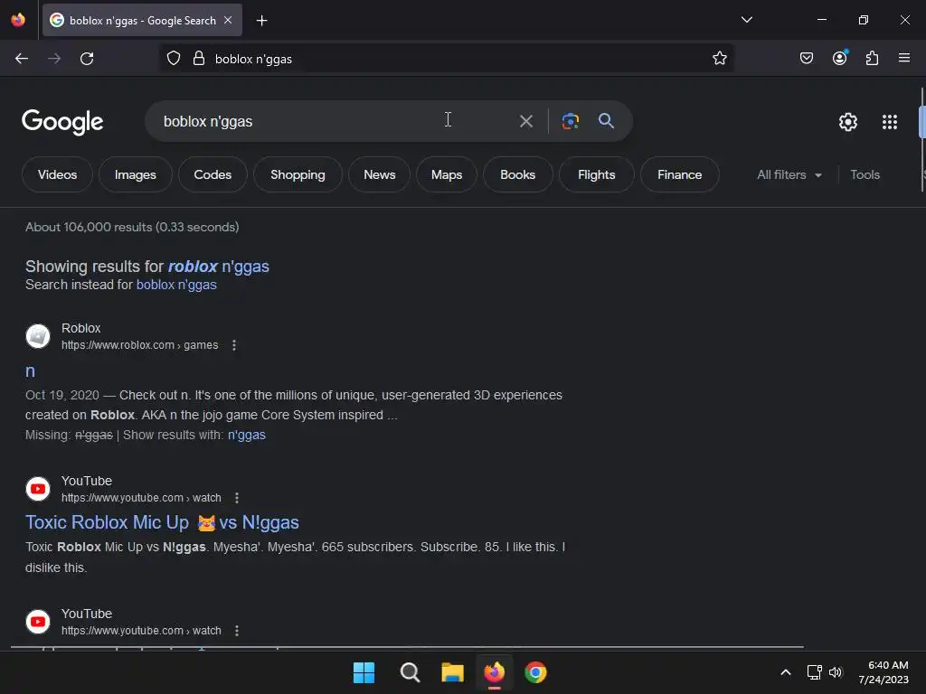Screen dimensions: 926x694
Task: Select the Flights filter
Action: point(597,174)
